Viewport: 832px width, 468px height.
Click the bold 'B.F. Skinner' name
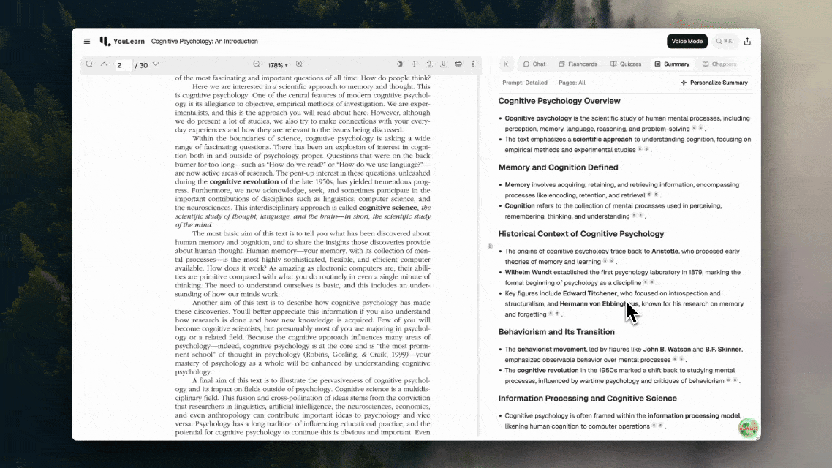723,349
